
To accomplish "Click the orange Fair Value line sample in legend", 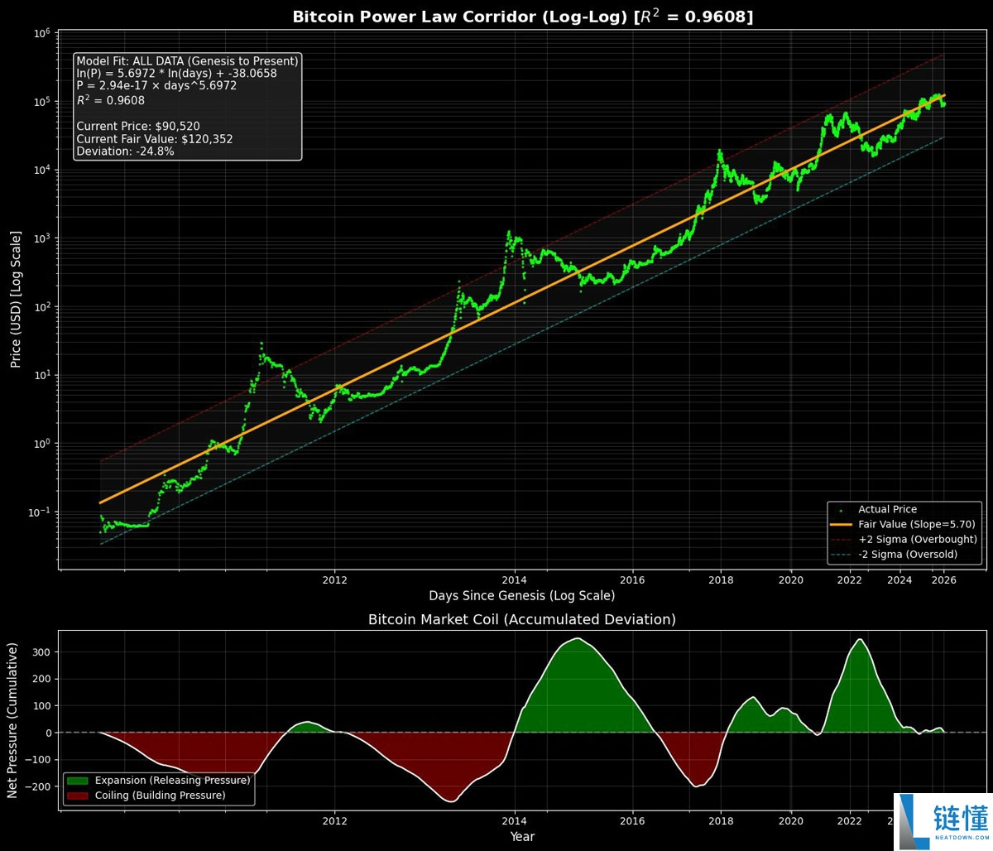I will click(x=841, y=525).
